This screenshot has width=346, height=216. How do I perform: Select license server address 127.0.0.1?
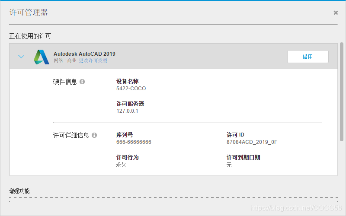pos(127,111)
